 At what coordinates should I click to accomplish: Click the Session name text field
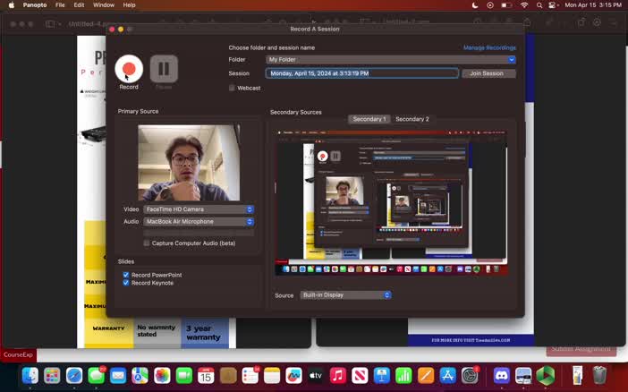[362, 73]
